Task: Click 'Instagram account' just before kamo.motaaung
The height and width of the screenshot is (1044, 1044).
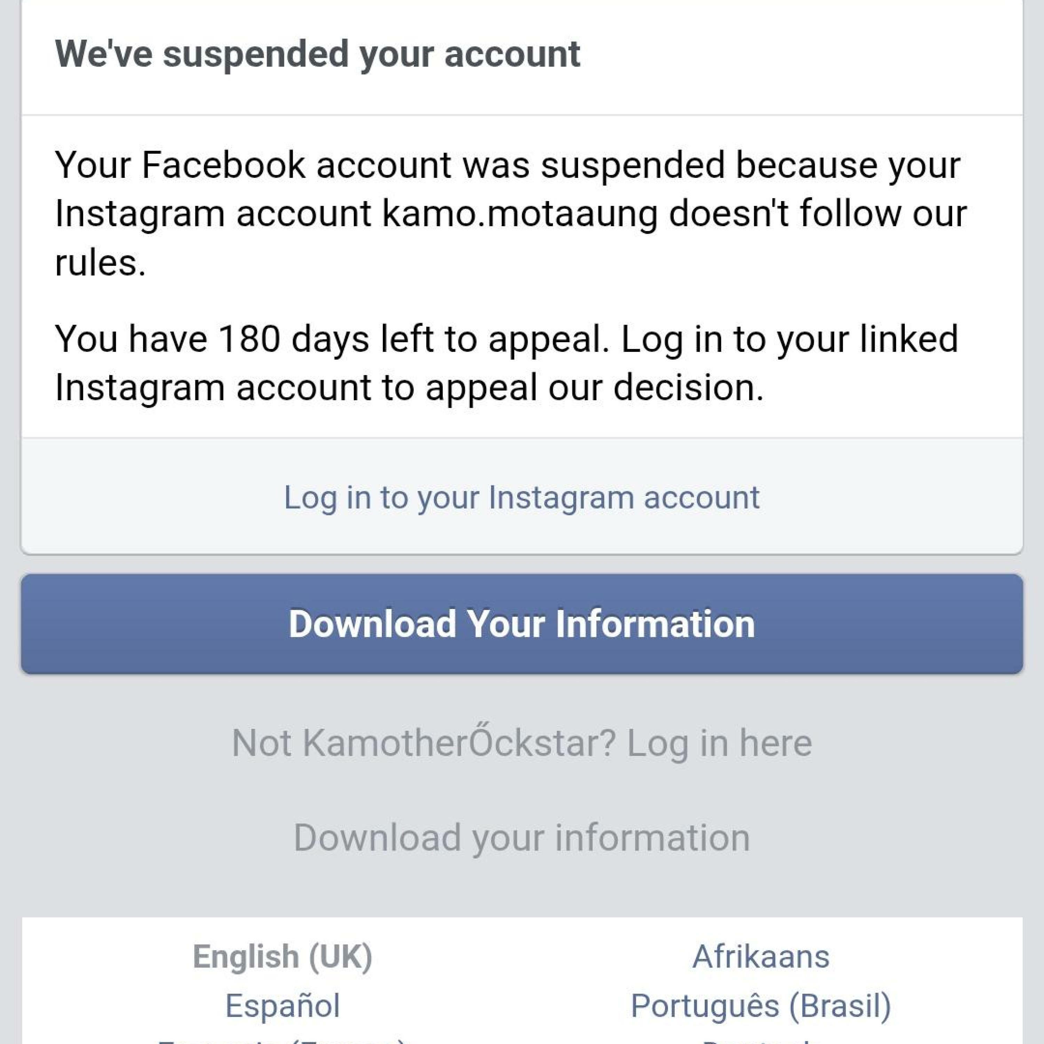Action: 213,213
